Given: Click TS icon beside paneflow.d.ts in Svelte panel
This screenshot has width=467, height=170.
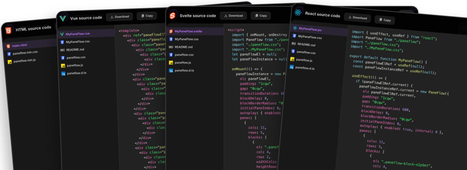Looking at the screenshot, I should [171, 71].
